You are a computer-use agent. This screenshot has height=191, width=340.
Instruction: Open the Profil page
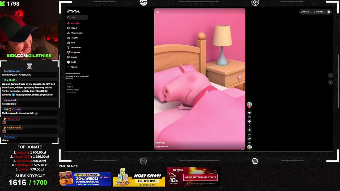click(71, 62)
